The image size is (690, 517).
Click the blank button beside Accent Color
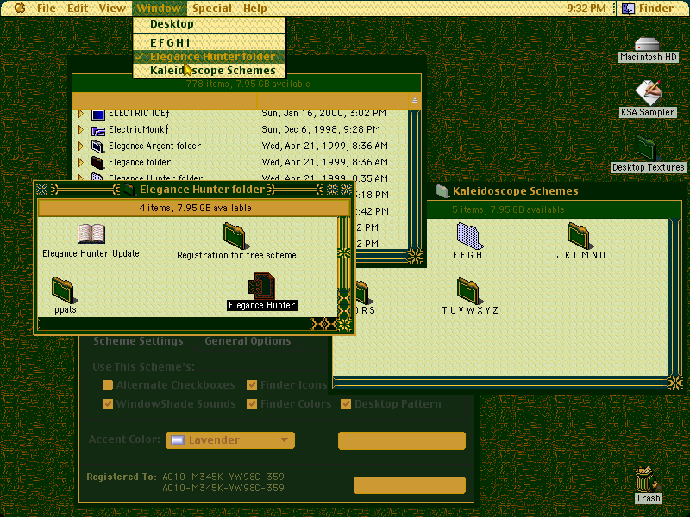click(402, 440)
